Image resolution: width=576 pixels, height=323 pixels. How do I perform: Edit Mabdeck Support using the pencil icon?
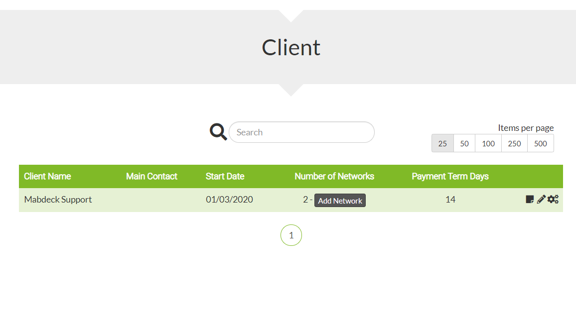(541, 199)
